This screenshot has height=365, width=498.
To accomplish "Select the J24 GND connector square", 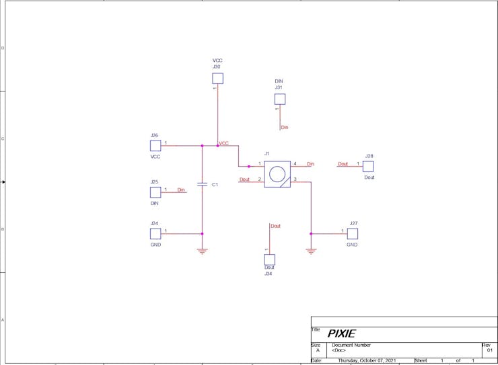I will pyautogui.click(x=155, y=234).
